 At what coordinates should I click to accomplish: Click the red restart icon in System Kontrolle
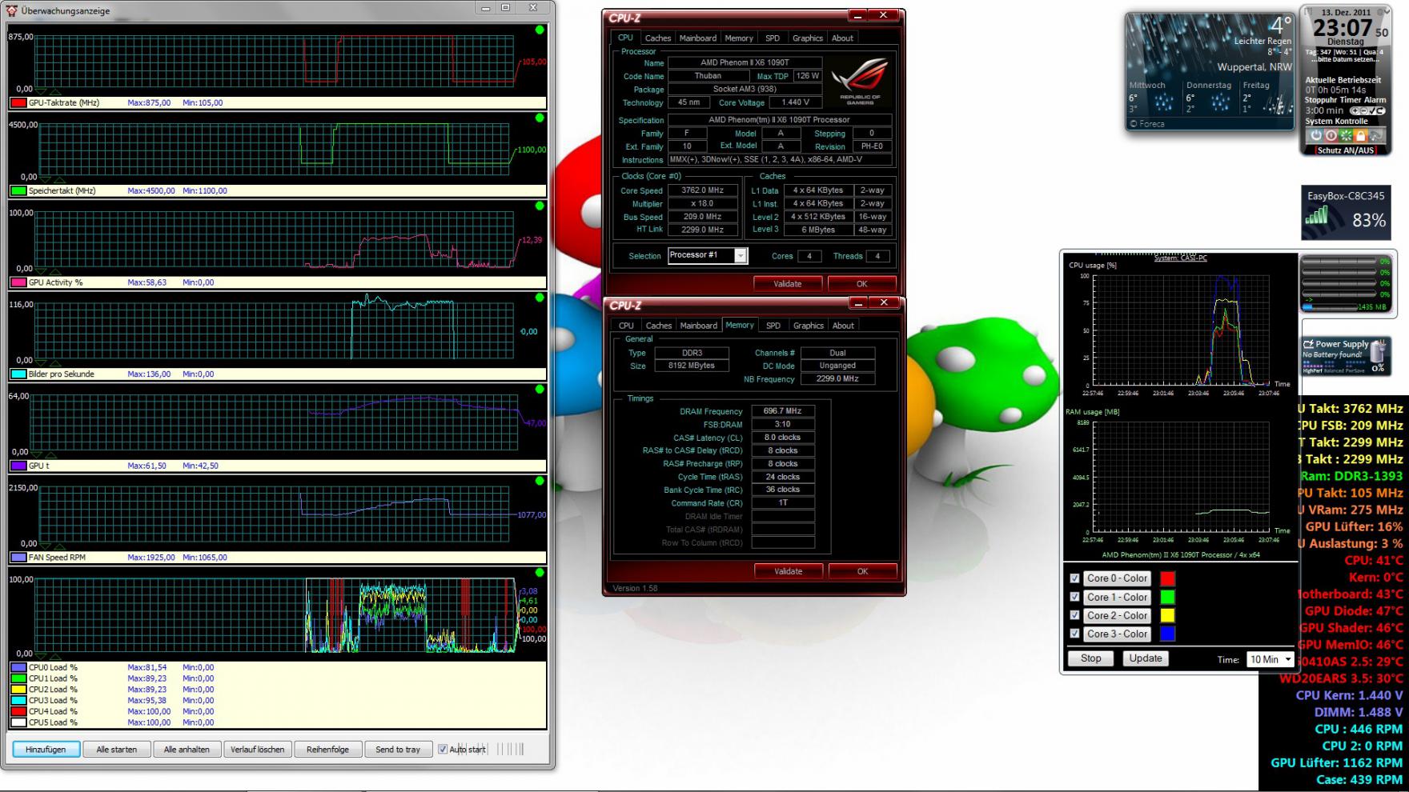(x=1331, y=136)
